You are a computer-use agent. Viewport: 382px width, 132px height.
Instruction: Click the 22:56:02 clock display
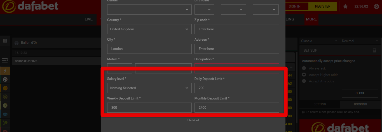361,6
